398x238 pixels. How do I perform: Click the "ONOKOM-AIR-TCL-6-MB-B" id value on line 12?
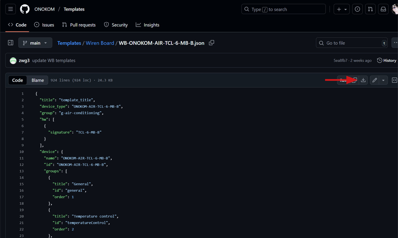tap(81, 165)
